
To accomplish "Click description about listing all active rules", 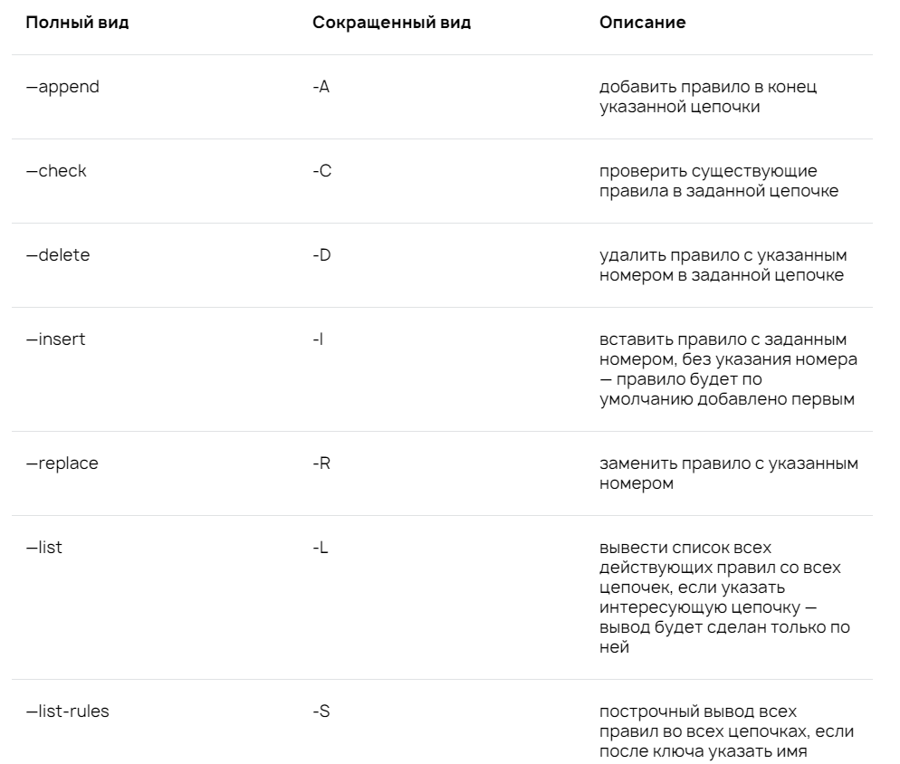I will (x=724, y=597).
